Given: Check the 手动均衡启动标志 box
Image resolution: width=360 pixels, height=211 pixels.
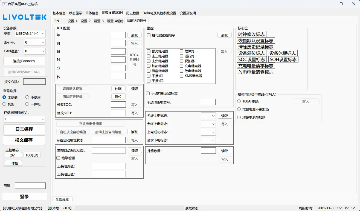Looking at the screenshot, I should [x=148, y=93].
